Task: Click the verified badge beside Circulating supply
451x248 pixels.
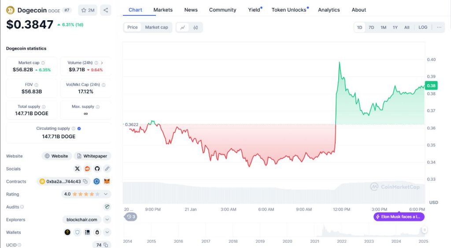Action: [x=79, y=128]
